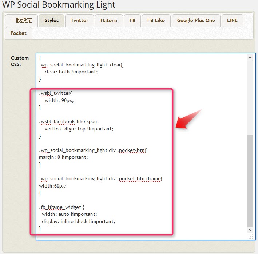
Task: Click the textarea vertical scrollbar thumb
Action: 250,181
